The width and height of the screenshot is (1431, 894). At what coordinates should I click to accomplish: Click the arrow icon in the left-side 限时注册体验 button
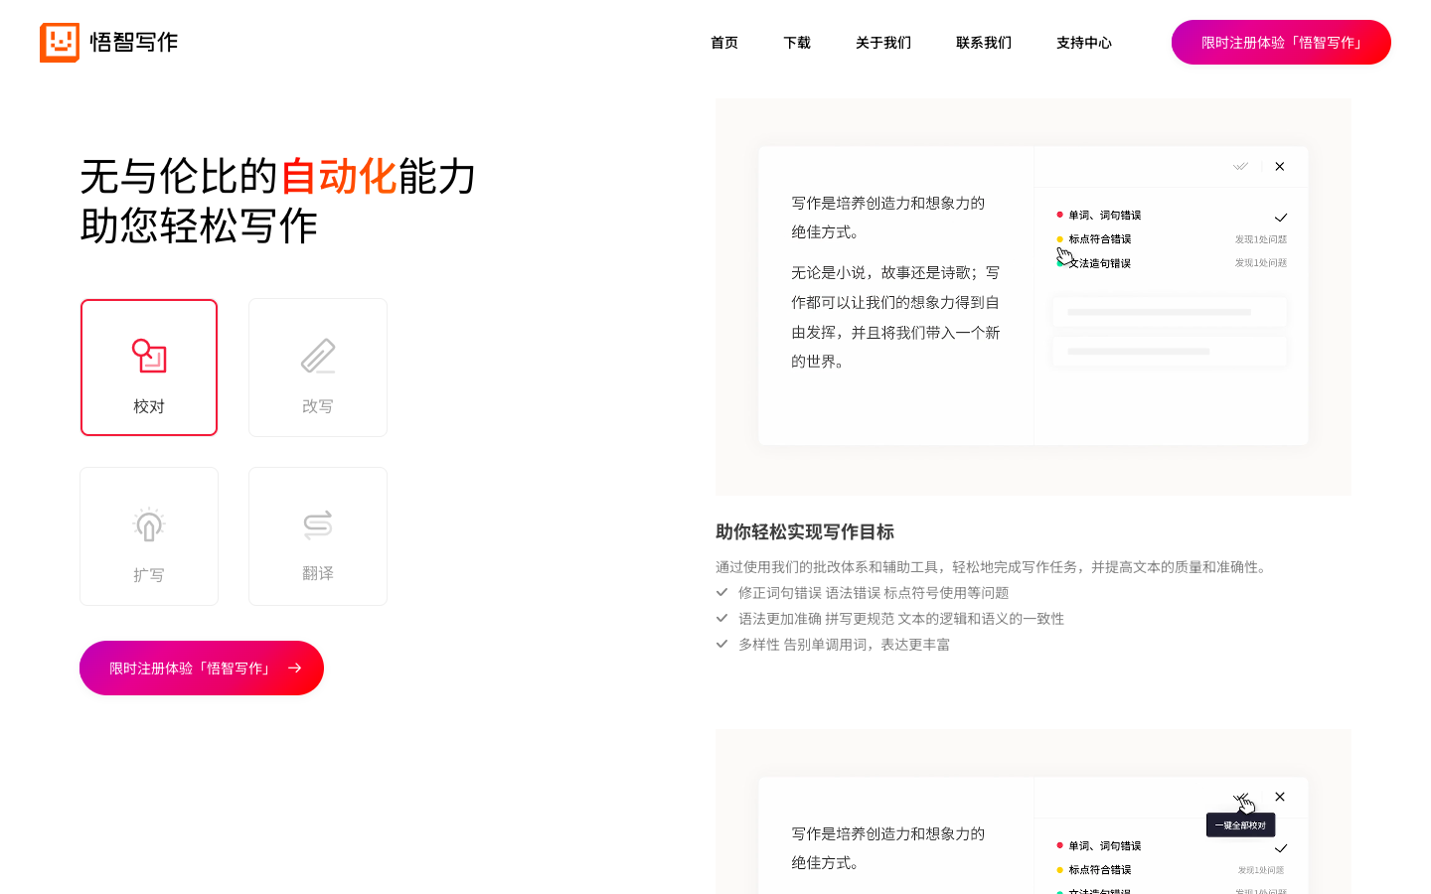pyautogui.click(x=294, y=669)
